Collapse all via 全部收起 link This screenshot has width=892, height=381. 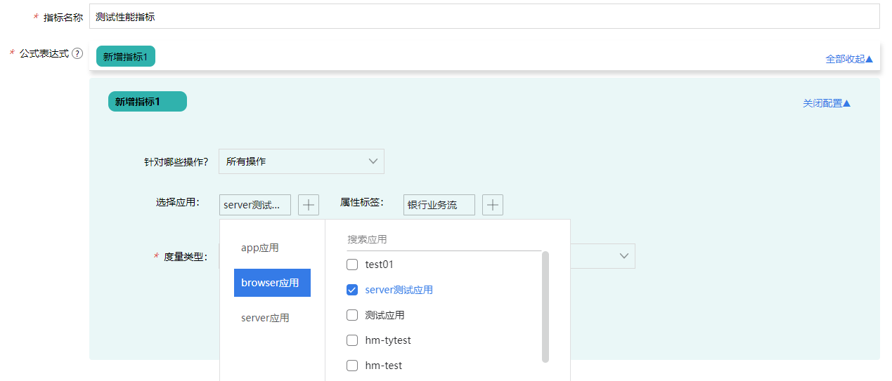tap(848, 59)
